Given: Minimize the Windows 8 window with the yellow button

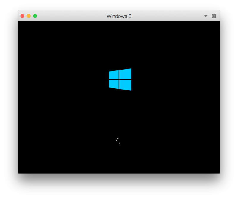Looking at the screenshot, I should click(x=29, y=16).
